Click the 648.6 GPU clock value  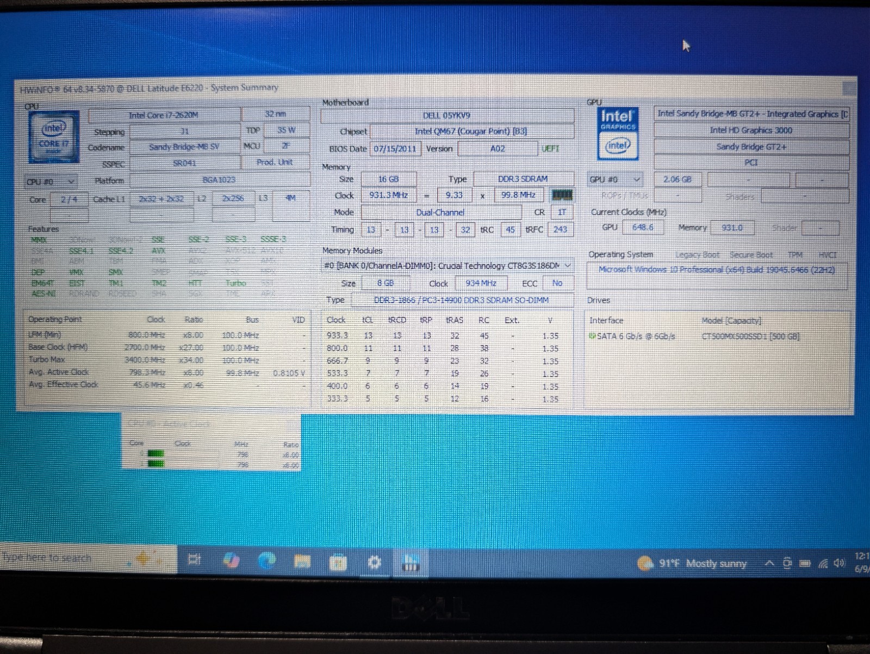[643, 228]
